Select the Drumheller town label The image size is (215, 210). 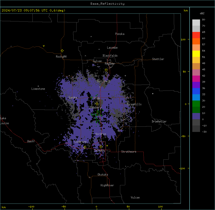(x=159, y=121)
